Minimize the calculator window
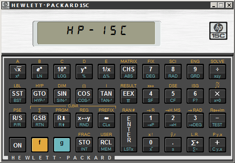Image resolution: width=235 pixels, height=163 pixels. [x=214, y=5]
